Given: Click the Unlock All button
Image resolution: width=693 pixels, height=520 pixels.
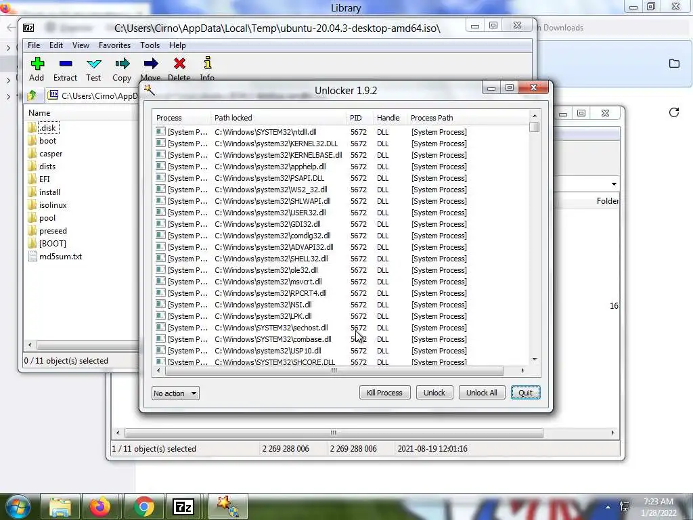Looking at the screenshot, I should point(481,393).
